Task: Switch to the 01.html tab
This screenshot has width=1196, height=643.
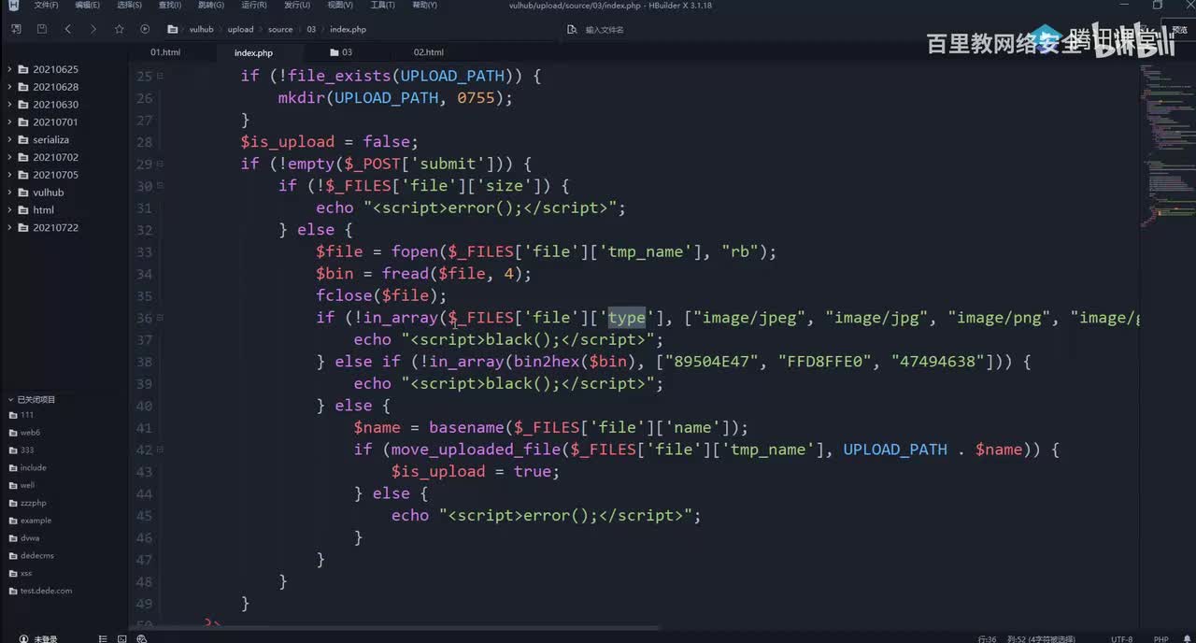Action: [165, 52]
